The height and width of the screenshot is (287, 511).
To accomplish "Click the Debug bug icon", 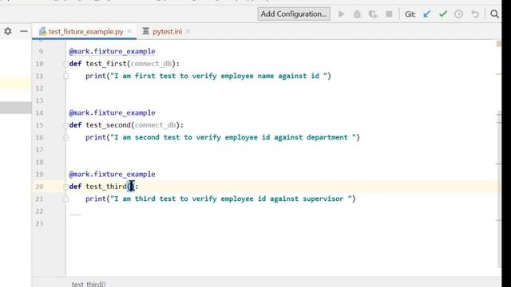I will [x=357, y=14].
